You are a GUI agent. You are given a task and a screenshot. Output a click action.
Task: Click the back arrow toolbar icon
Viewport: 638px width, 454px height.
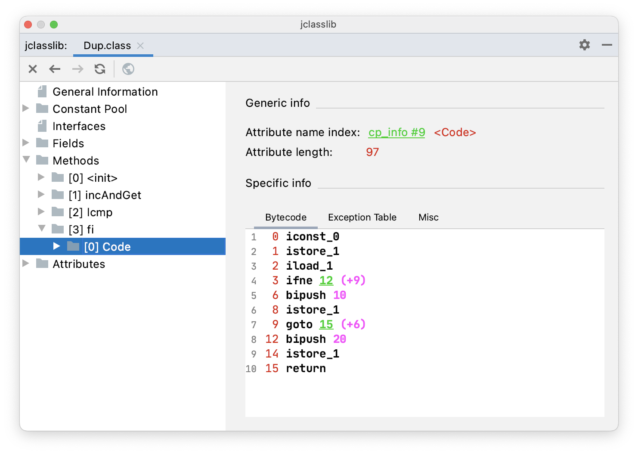pos(55,69)
